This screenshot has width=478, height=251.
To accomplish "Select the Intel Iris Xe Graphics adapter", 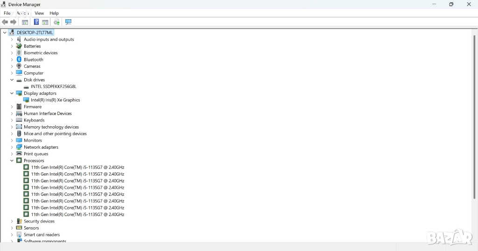I will click(x=55, y=100).
